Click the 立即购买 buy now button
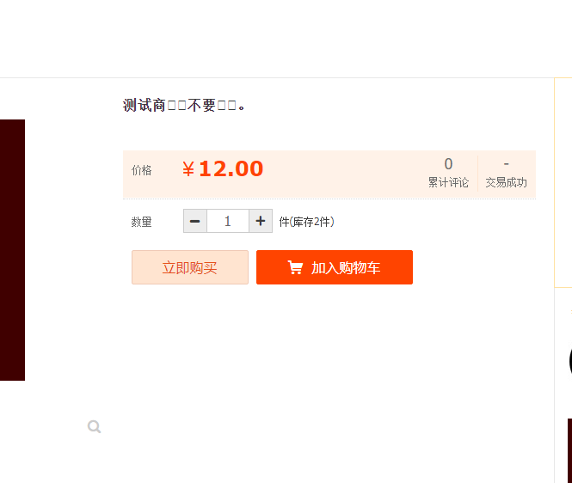Screen dimensions: 572x483 [x=190, y=267]
